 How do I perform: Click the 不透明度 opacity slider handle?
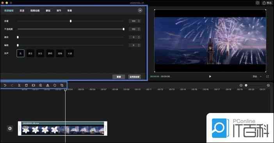[124, 29]
